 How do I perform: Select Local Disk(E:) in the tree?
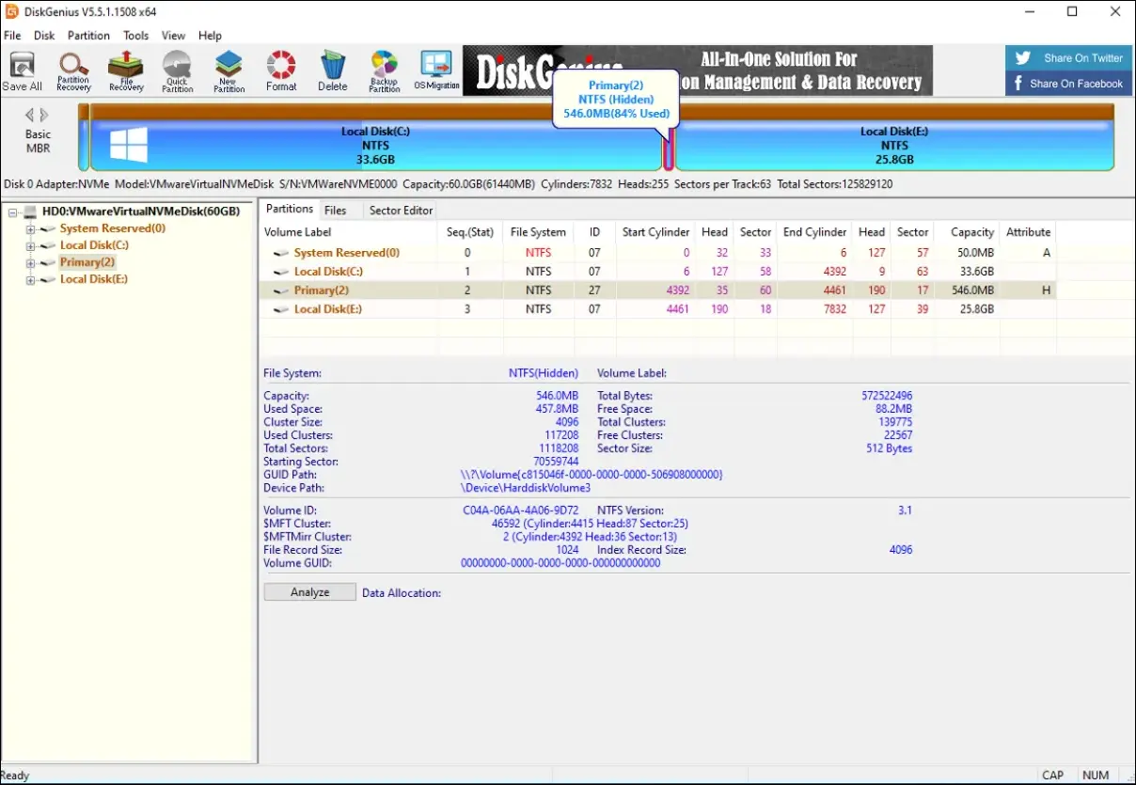[94, 279]
